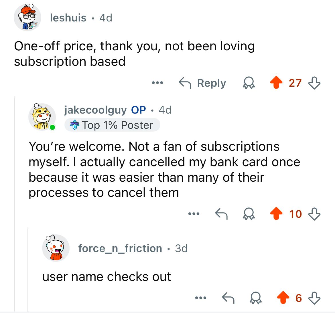This screenshot has height=313, width=335.
Task: Give award to leshuis's comment
Action: [249, 83]
